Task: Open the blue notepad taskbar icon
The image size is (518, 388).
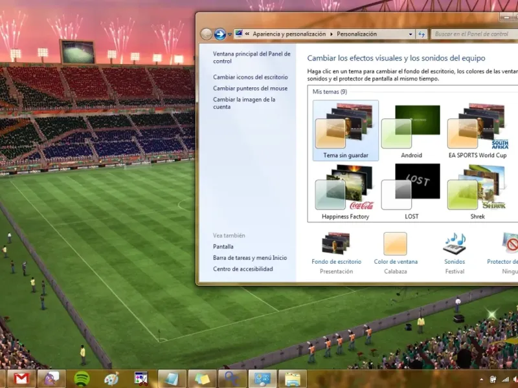Action: (172, 378)
